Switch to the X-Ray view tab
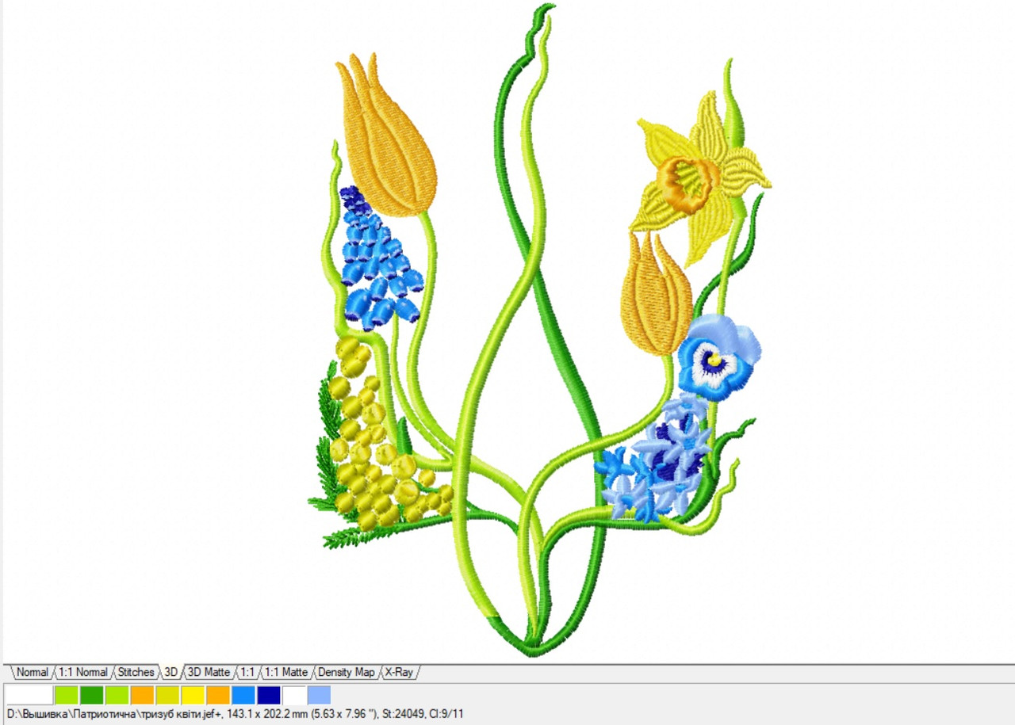Viewport: 1015px width, 725px height. 398,672
